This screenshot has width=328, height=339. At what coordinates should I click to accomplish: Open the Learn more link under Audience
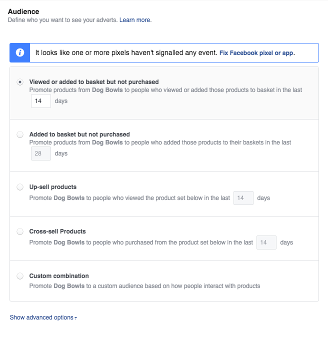pyautogui.click(x=135, y=20)
